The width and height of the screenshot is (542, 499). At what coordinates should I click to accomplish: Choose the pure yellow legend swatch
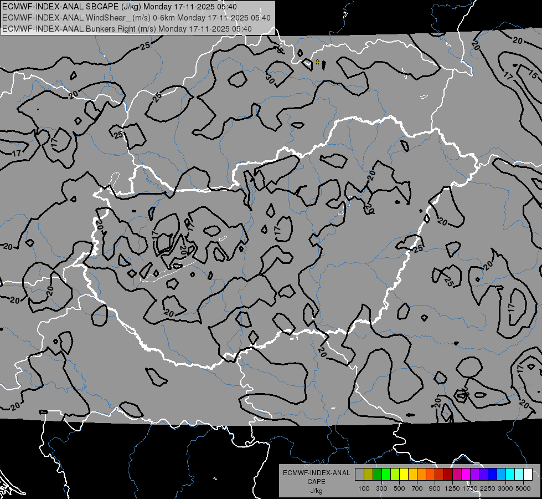404,475
